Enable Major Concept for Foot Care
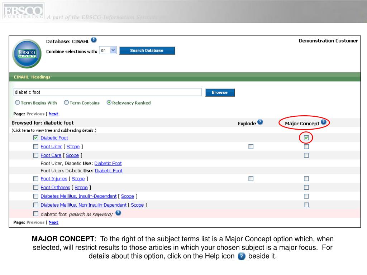 (x=306, y=155)
